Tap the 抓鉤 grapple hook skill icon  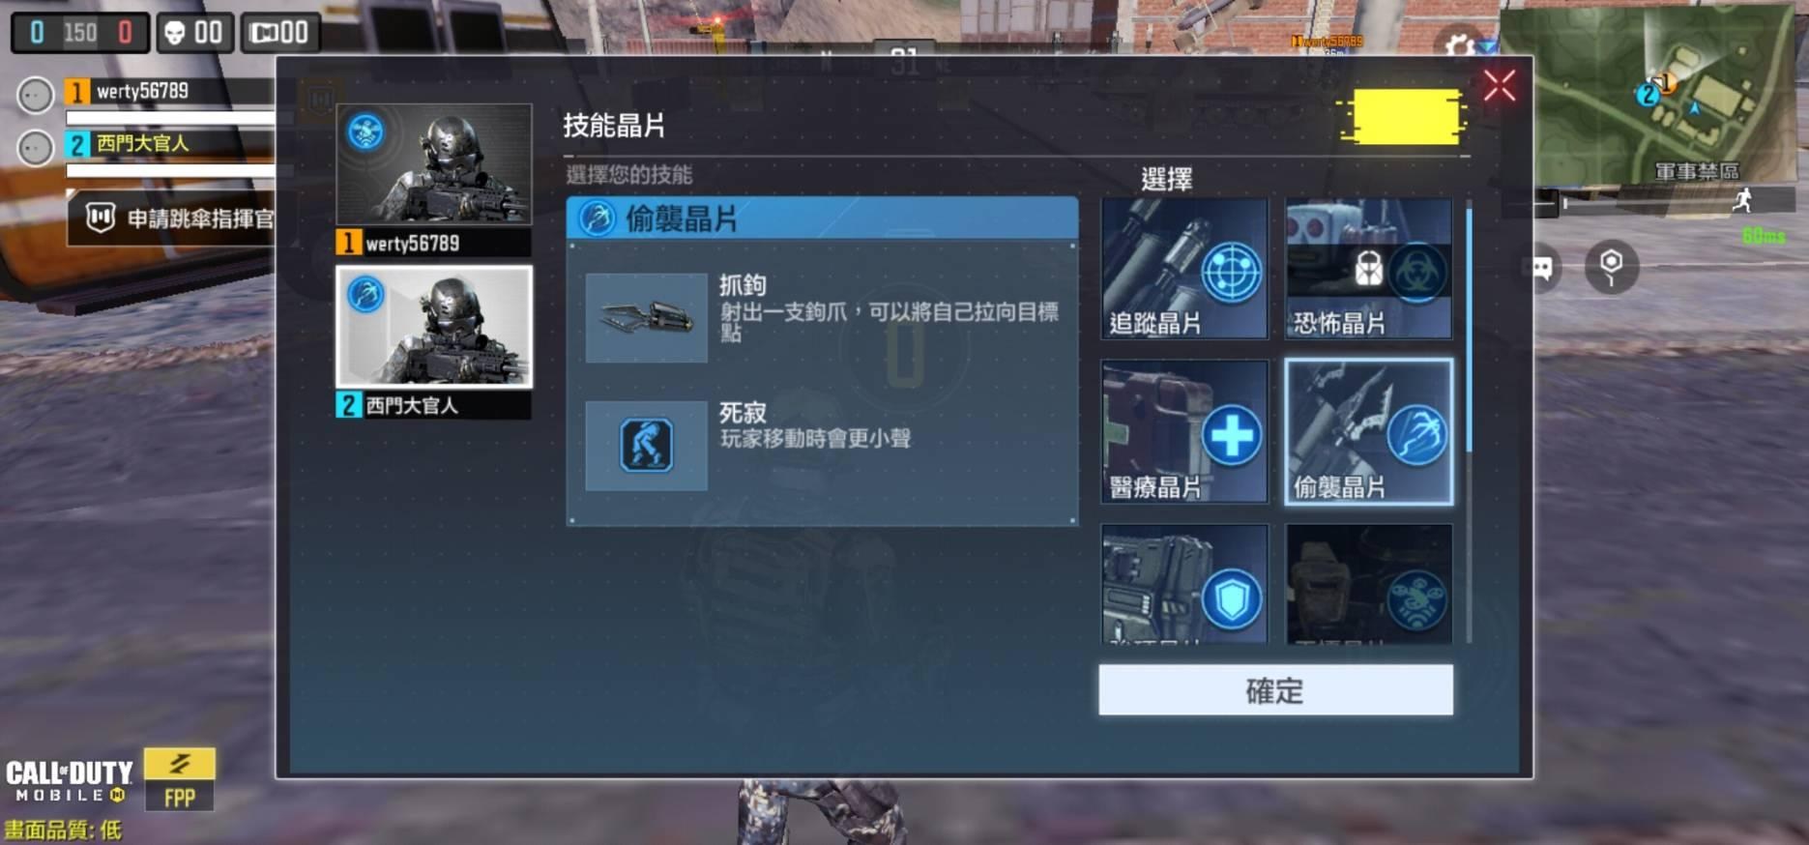[646, 318]
